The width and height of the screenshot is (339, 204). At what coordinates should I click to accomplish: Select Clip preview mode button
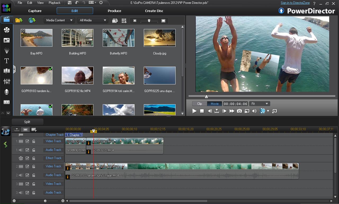(x=200, y=104)
